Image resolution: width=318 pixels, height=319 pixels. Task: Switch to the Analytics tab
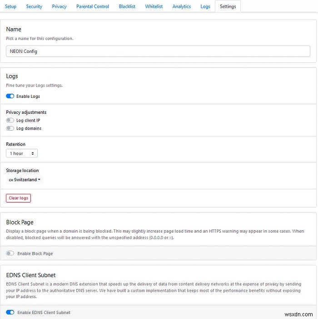182,6
